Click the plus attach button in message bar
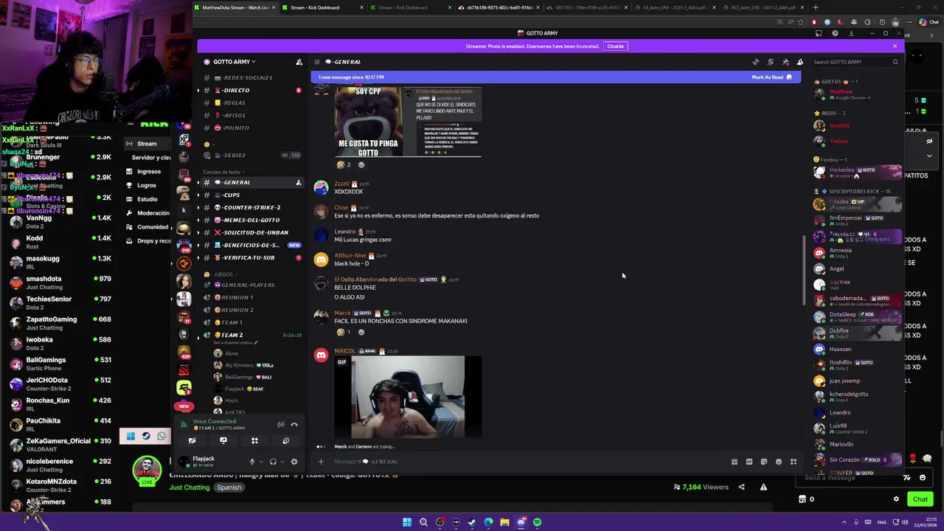The image size is (944, 531). (321, 462)
